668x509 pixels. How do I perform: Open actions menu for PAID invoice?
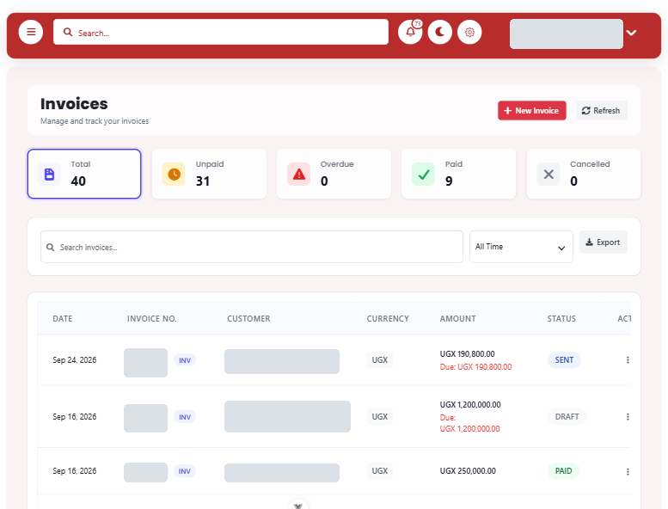point(628,471)
